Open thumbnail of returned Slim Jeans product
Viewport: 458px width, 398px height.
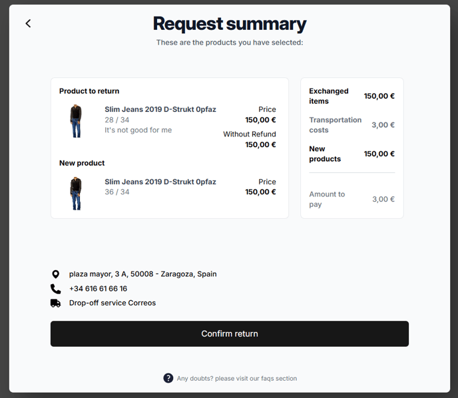coord(76,121)
